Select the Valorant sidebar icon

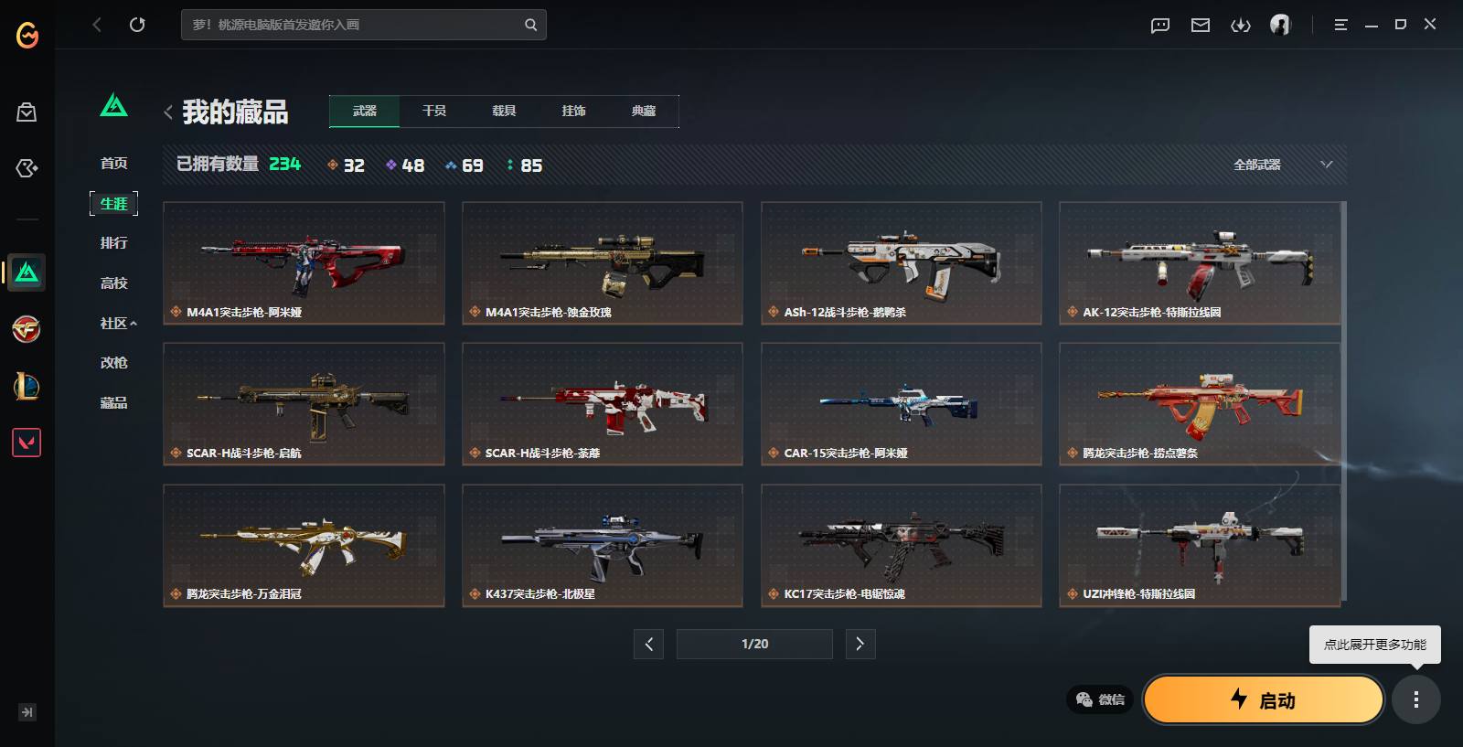tap(27, 443)
